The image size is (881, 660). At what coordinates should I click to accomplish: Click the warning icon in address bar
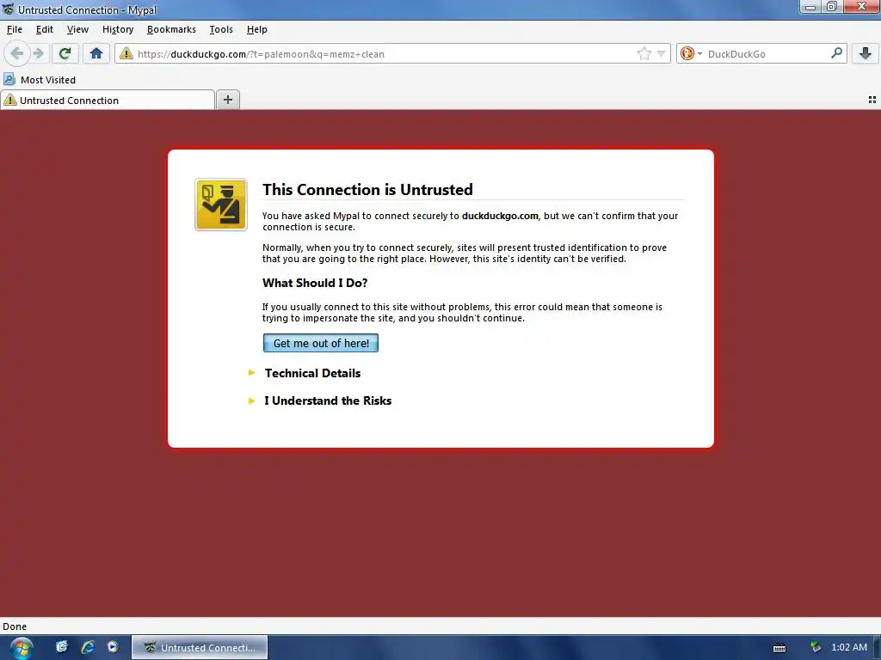(x=126, y=54)
